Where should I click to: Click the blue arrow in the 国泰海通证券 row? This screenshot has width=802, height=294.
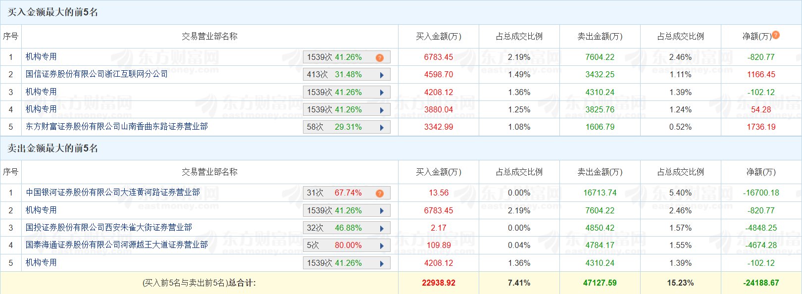point(382,246)
